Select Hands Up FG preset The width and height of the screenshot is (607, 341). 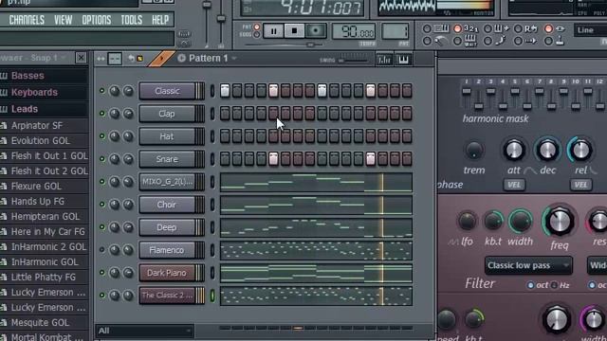pos(38,202)
